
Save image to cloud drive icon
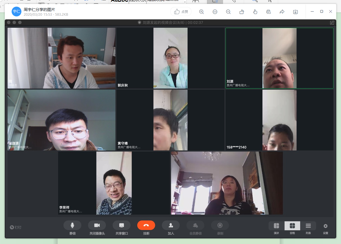pyautogui.click(x=269, y=12)
